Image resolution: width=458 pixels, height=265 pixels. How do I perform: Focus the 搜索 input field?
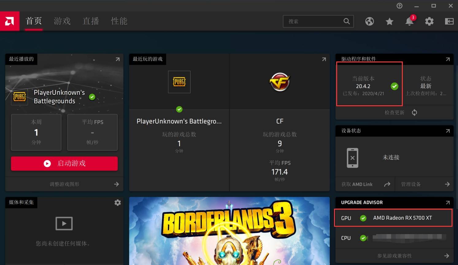[x=318, y=21]
